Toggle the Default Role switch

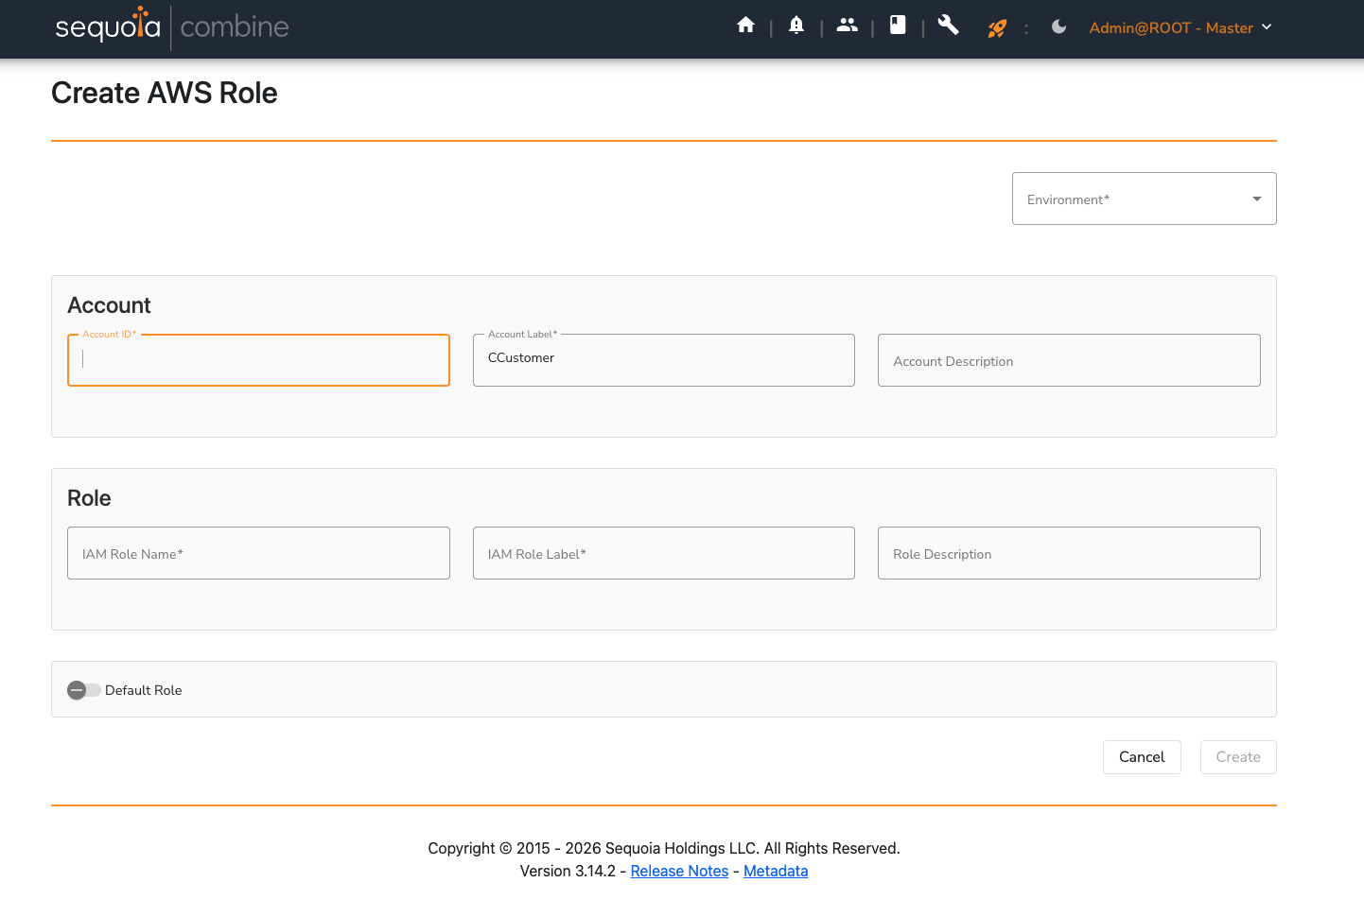[x=83, y=690]
